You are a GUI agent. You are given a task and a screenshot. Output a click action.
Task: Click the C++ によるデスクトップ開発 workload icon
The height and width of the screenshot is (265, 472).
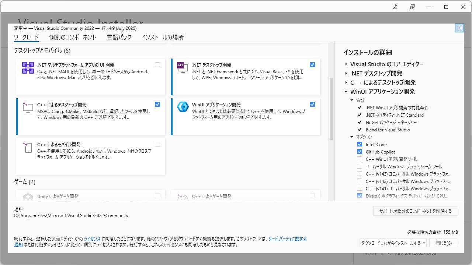pos(28,107)
